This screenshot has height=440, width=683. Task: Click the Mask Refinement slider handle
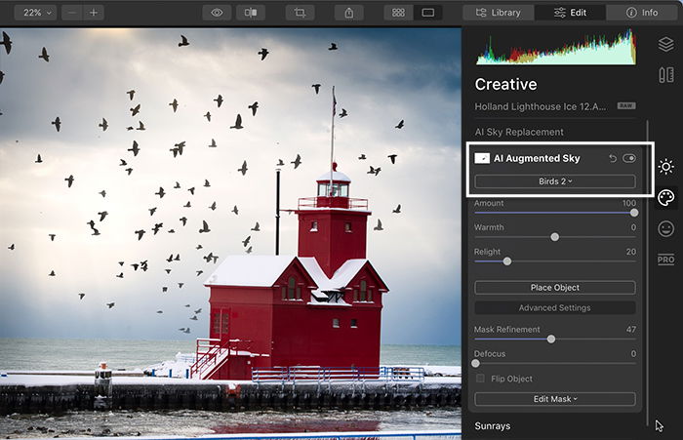(x=551, y=339)
